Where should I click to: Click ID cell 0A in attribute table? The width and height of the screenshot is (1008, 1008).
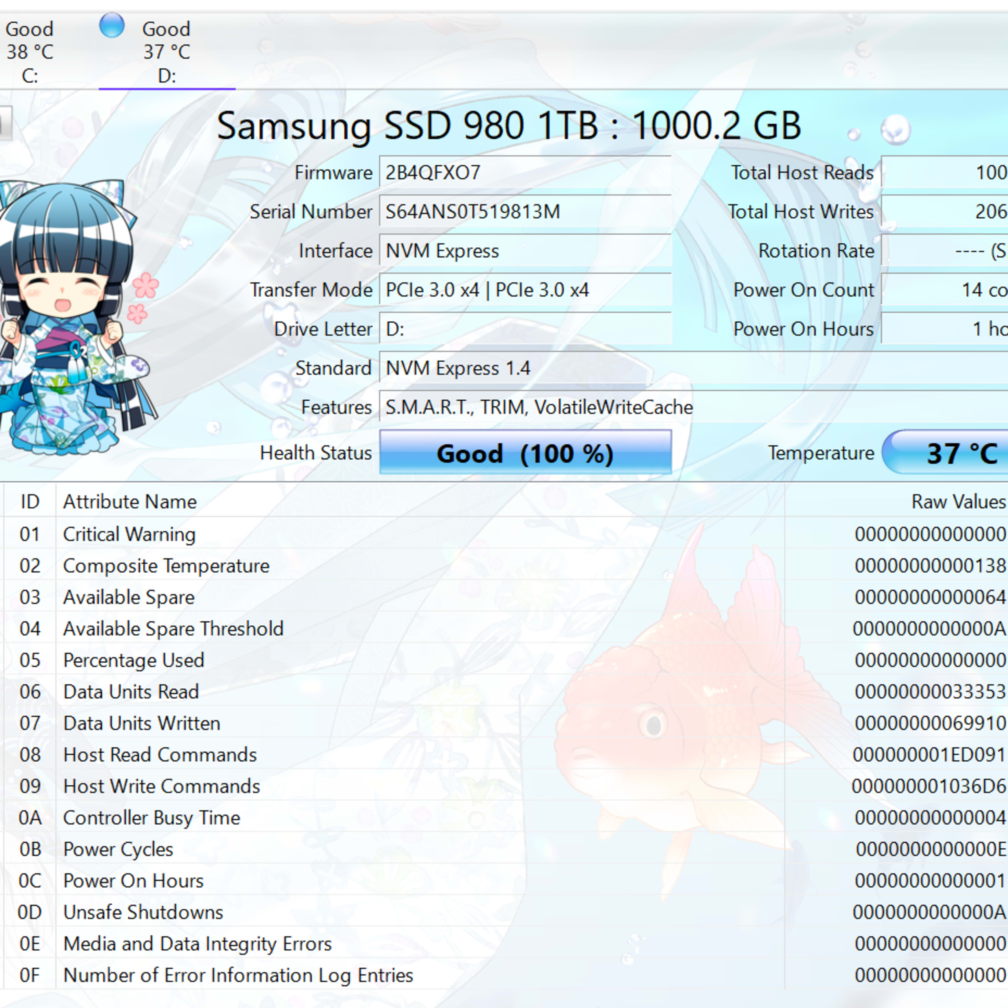point(30,818)
